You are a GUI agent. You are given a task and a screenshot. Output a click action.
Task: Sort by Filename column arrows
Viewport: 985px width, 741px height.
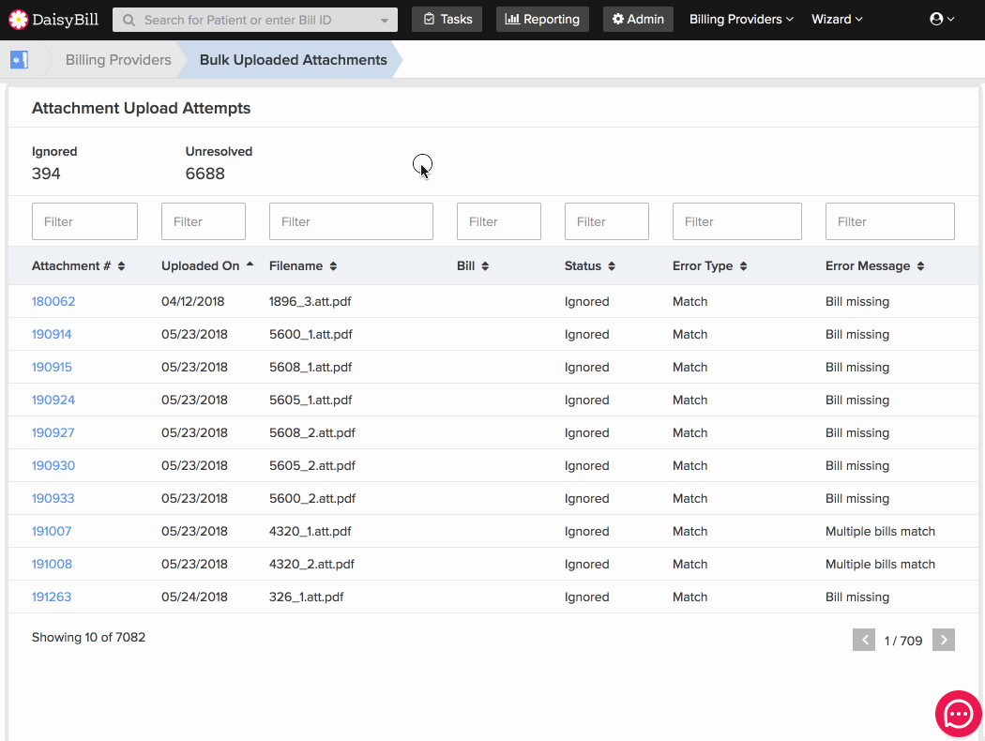[333, 266]
